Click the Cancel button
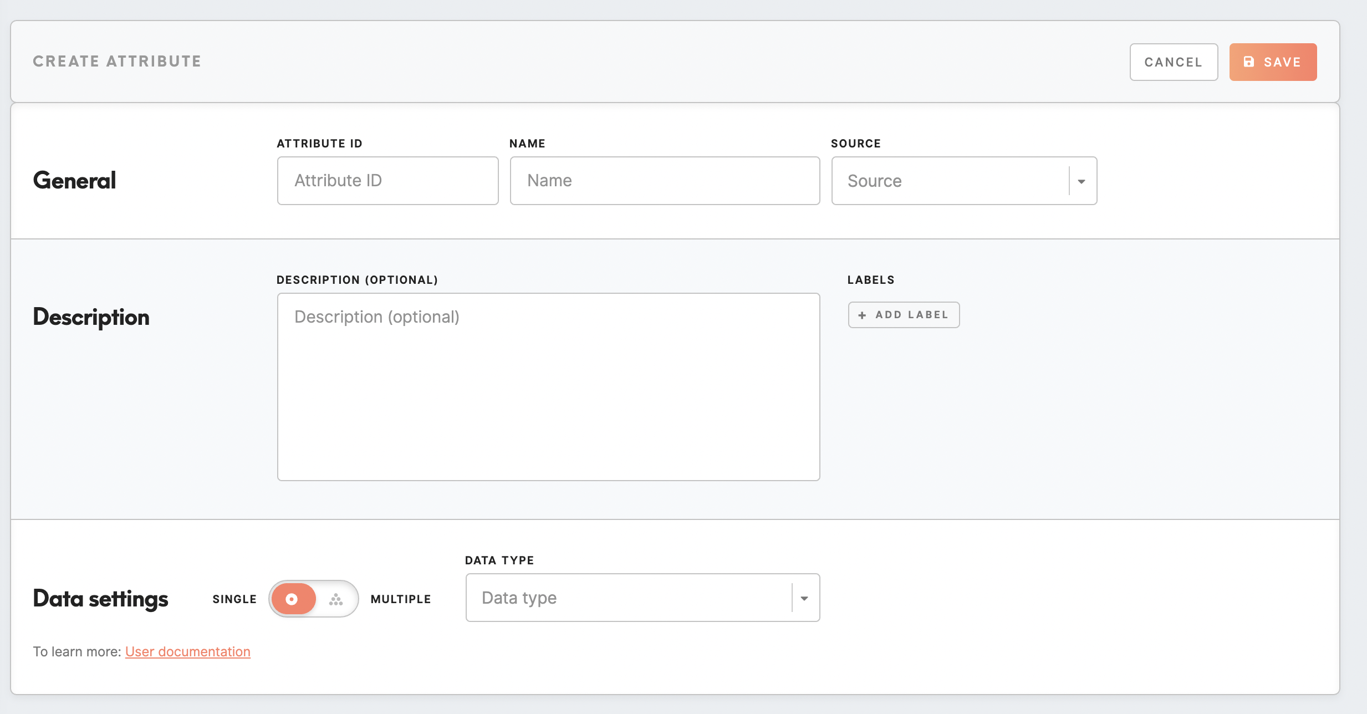Image resolution: width=1367 pixels, height=714 pixels. (1174, 62)
